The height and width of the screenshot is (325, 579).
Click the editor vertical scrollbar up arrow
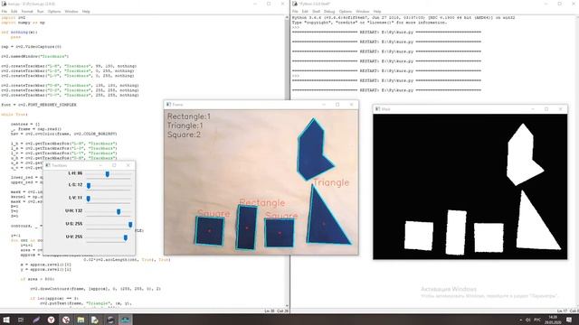[287, 17]
